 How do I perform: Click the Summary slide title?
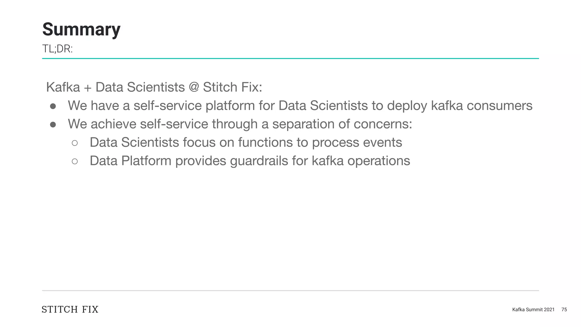click(81, 29)
